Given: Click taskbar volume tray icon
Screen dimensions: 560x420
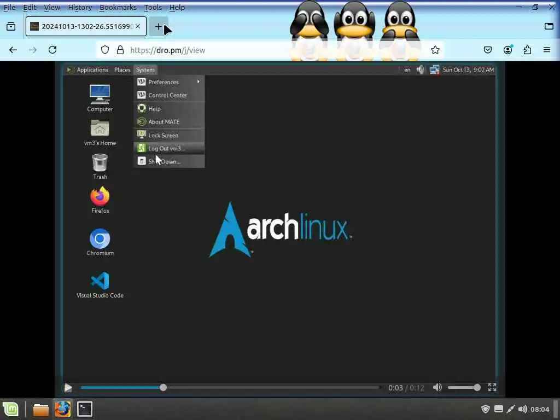Looking at the screenshot, I should tap(522, 409).
